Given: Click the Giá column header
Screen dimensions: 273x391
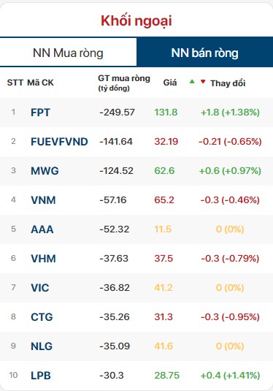Looking at the screenshot, I should point(170,83).
